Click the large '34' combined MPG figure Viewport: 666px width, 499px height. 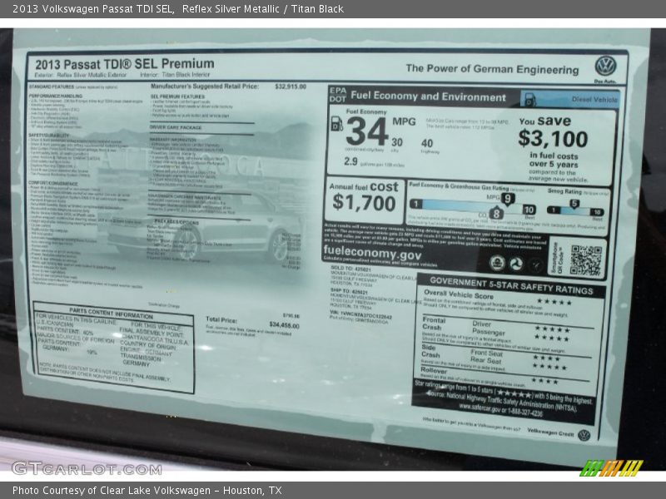[367, 131]
